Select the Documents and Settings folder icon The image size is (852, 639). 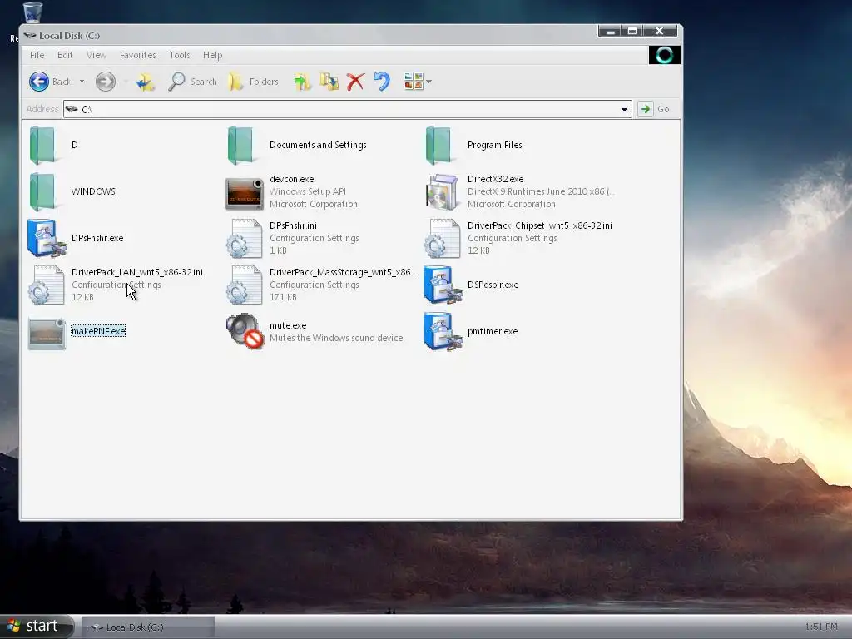point(240,145)
